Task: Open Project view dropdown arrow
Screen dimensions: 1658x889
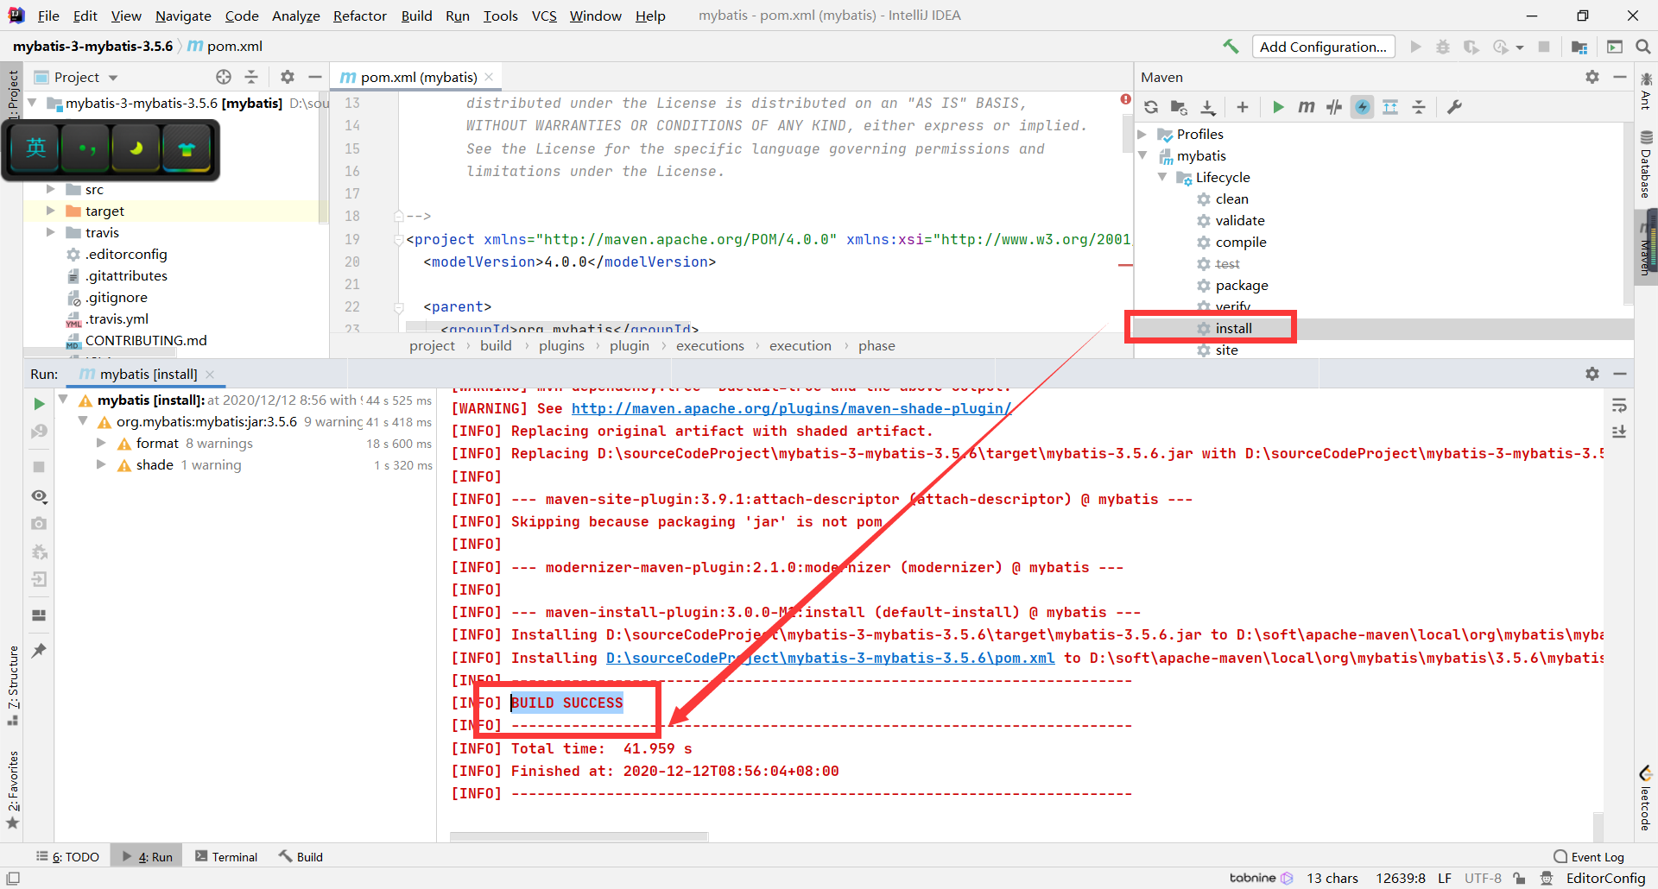Action: (113, 78)
